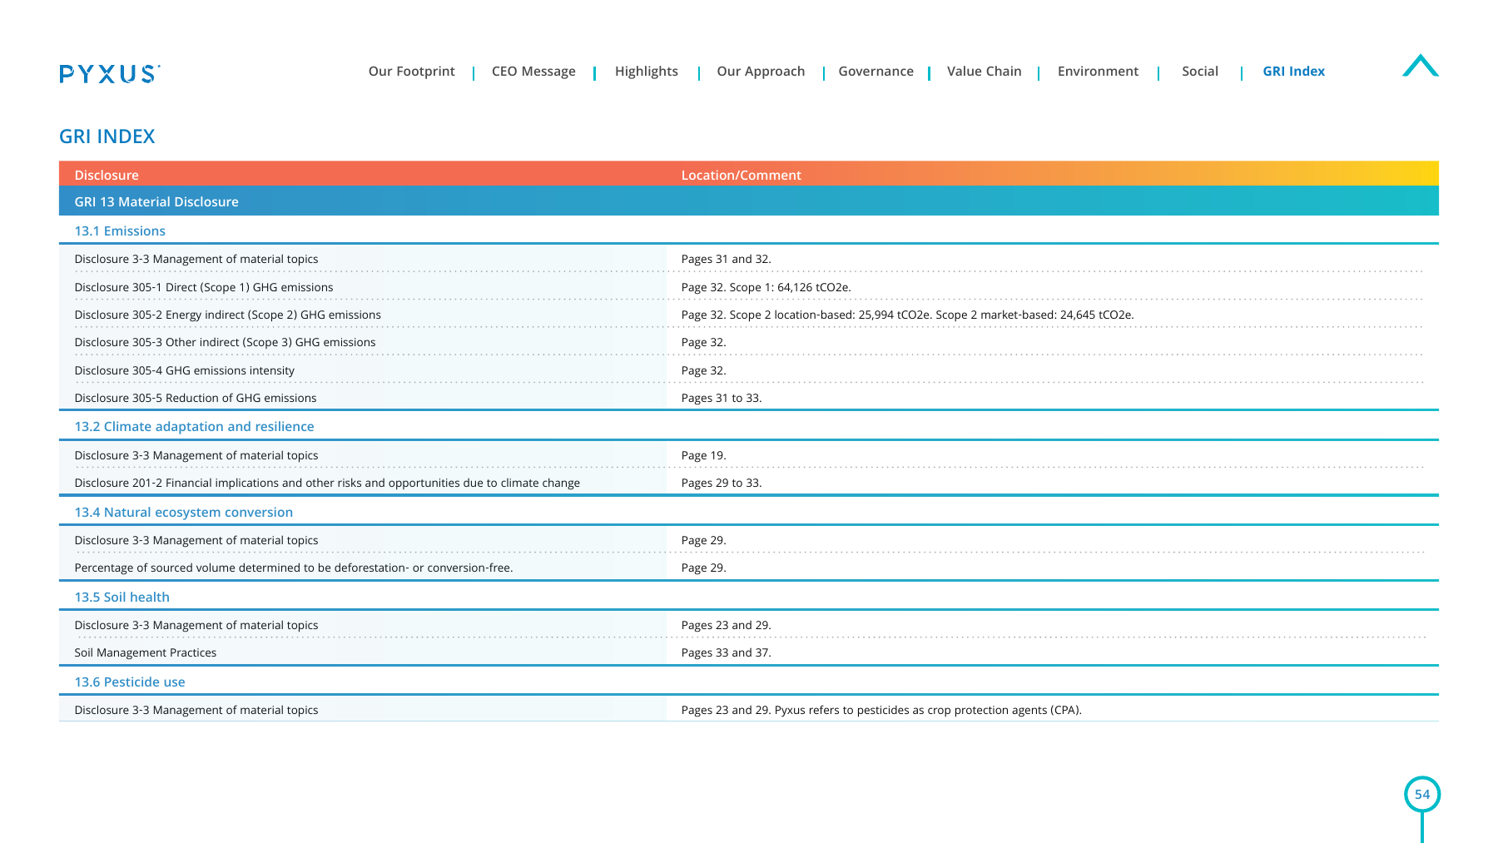Click 'Pages 33 and 37.' cell
Image resolution: width=1498 pixels, height=843 pixels.
pyautogui.click(x=726, y=652)
